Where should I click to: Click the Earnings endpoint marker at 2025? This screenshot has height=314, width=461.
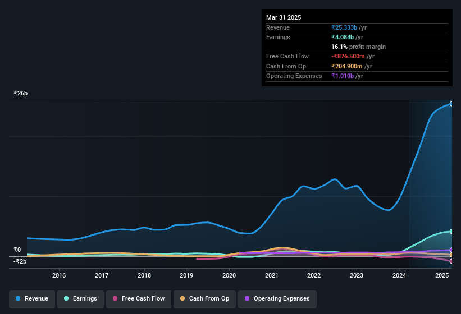pyautogui.click(x=451, y=232)
